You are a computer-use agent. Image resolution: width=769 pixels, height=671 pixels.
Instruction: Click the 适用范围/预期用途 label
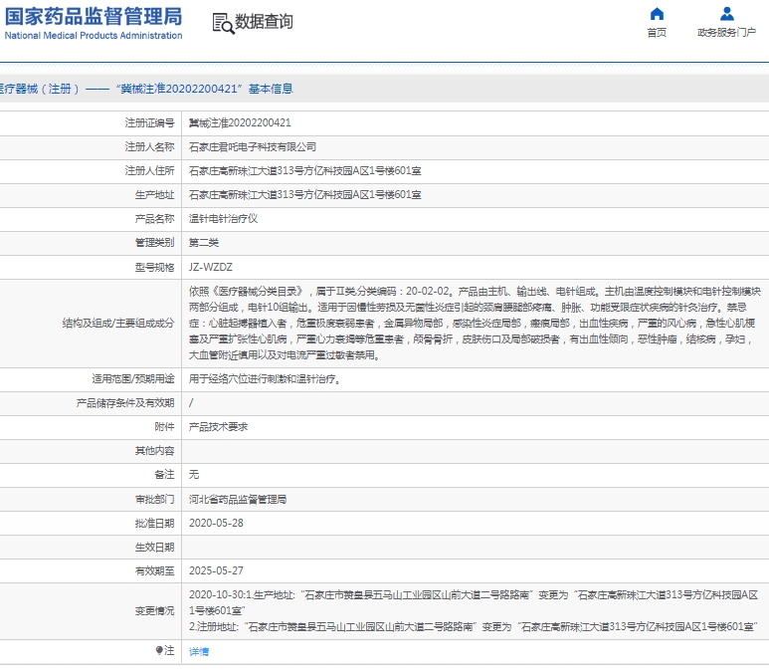pyautogui.click(x=133, y=379)
